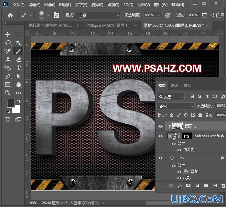Swap foreground and background colors
This screenshot has width=226, height=207.
click(x=19, y=101)
